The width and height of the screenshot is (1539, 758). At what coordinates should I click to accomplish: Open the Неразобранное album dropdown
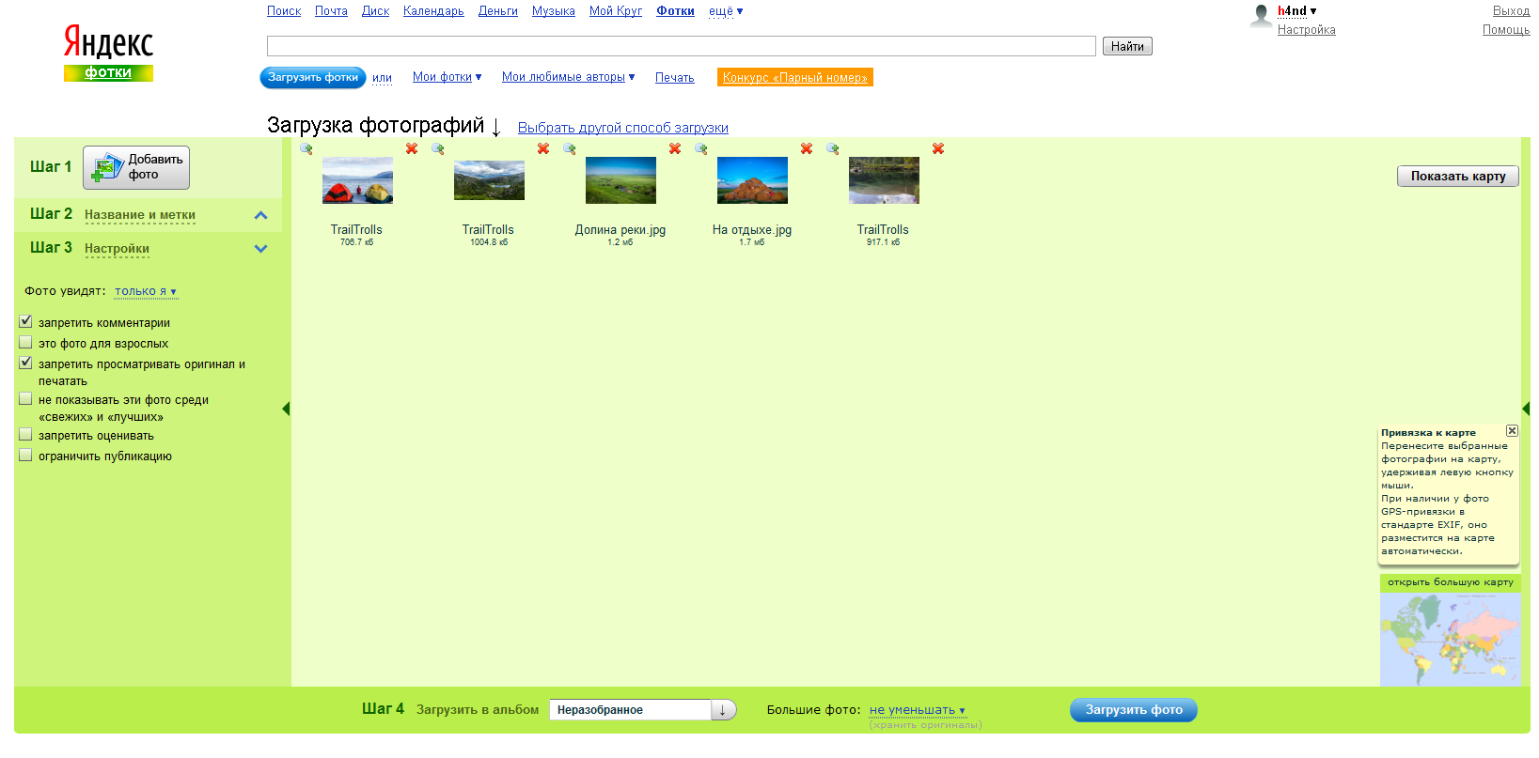point(723,710)
